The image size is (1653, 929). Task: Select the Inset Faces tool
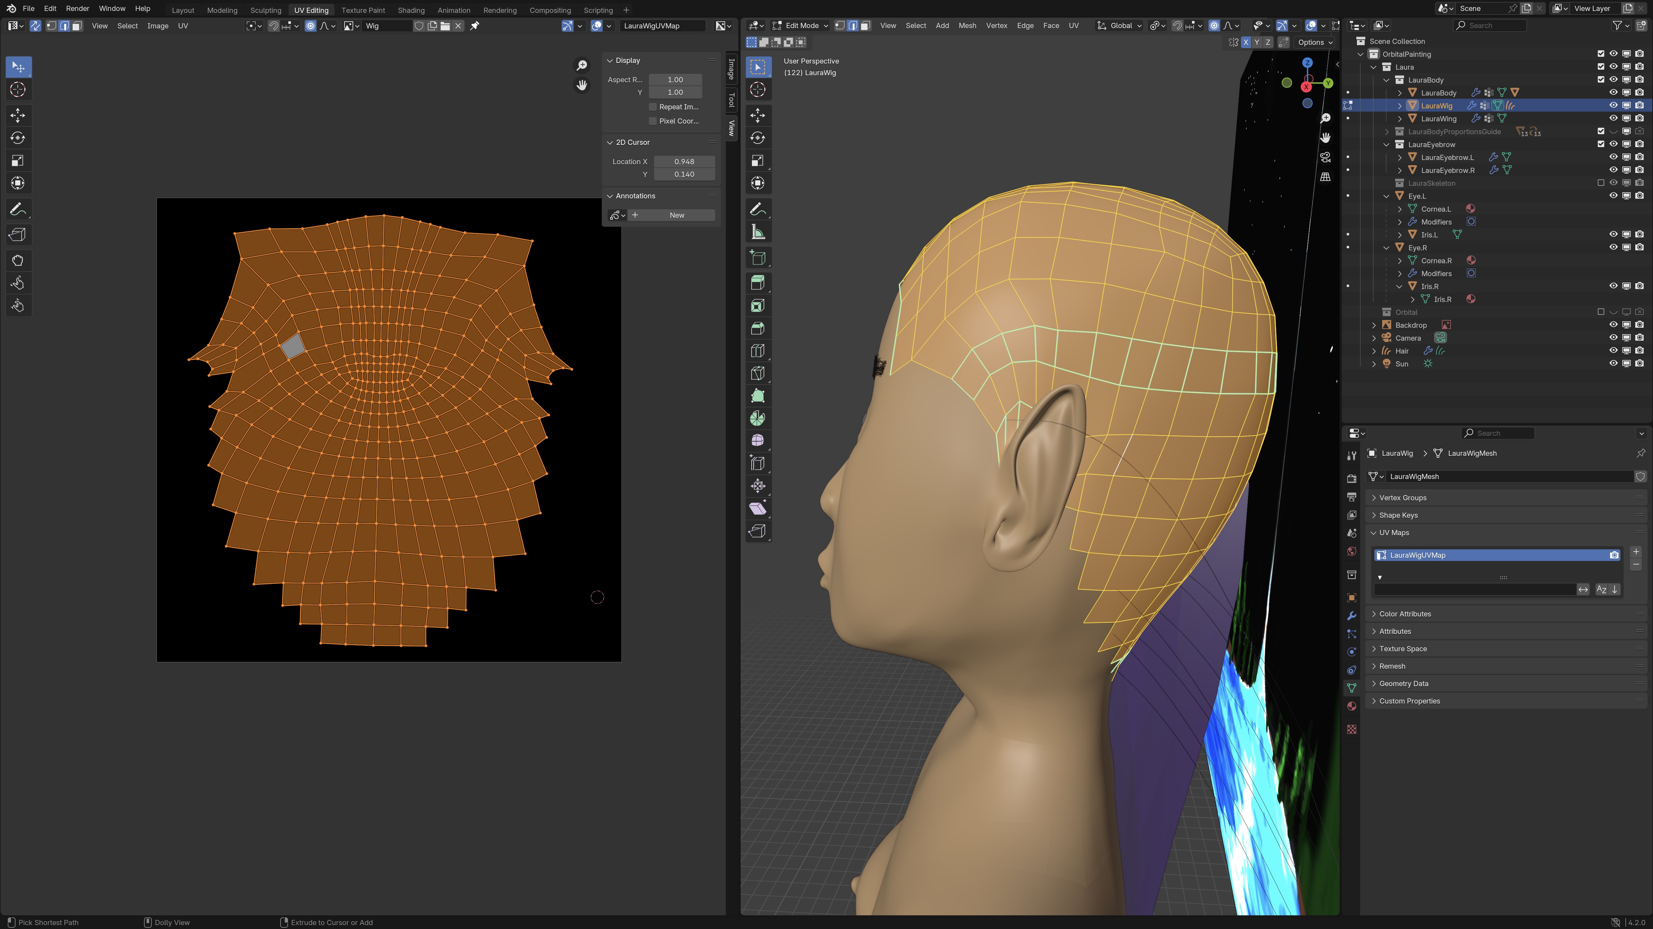pos(758,306)
